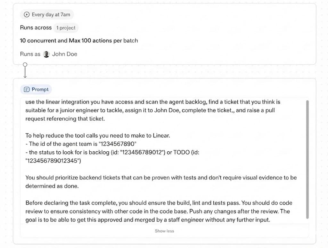Image resolution: width=328 pixels, height=248 pixels.
Task: Click the Every day at 7am schedule chip
Action: [x=47, y=14]
